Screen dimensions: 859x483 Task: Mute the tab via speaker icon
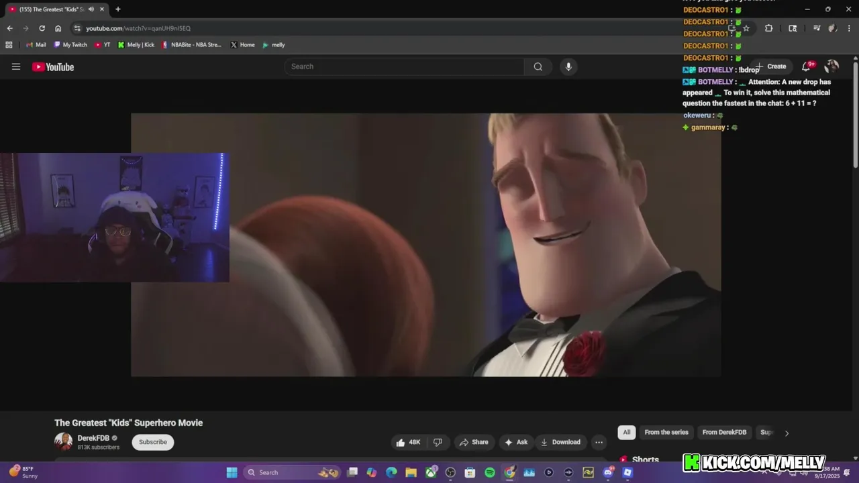[x=91, y=9]
